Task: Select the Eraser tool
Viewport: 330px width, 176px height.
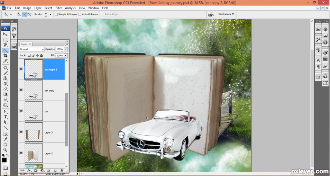Action: (x=5, y=89)
